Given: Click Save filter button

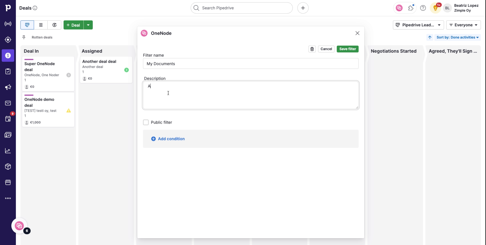Looking at the screenshot, I should pyautogui.click(x=348, y=49).
